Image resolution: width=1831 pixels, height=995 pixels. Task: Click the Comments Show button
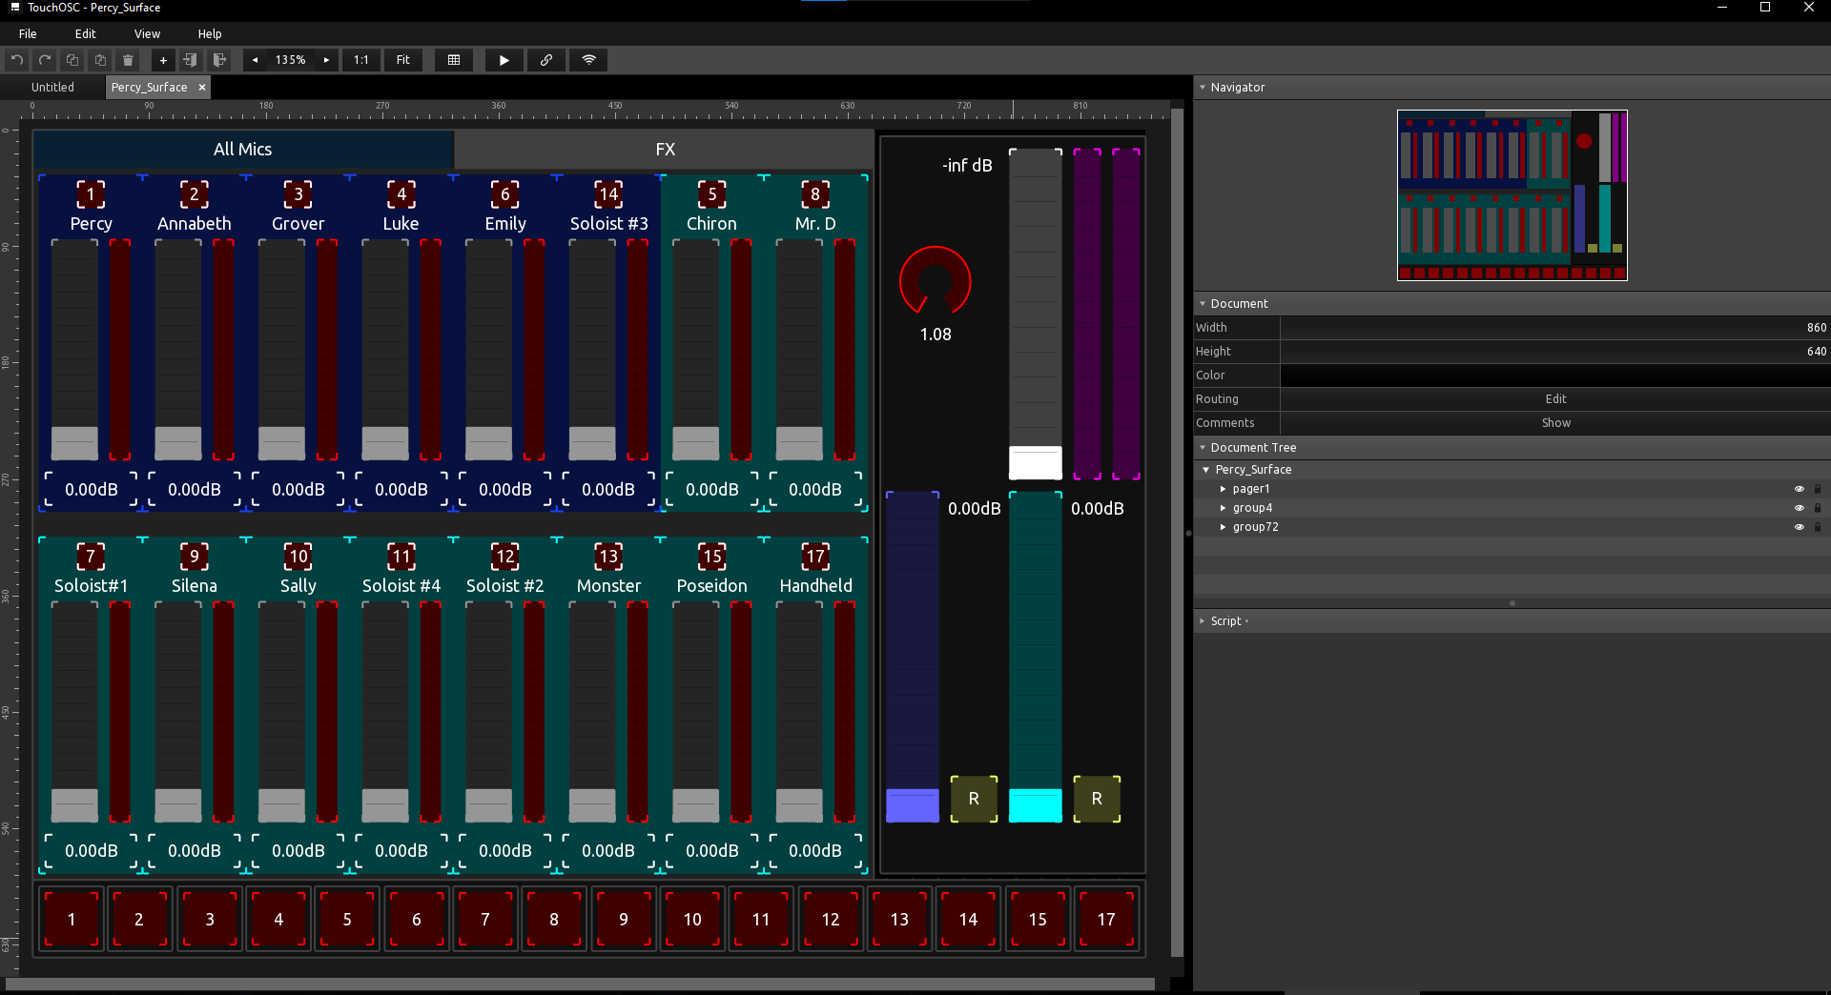pos(1555,423)
